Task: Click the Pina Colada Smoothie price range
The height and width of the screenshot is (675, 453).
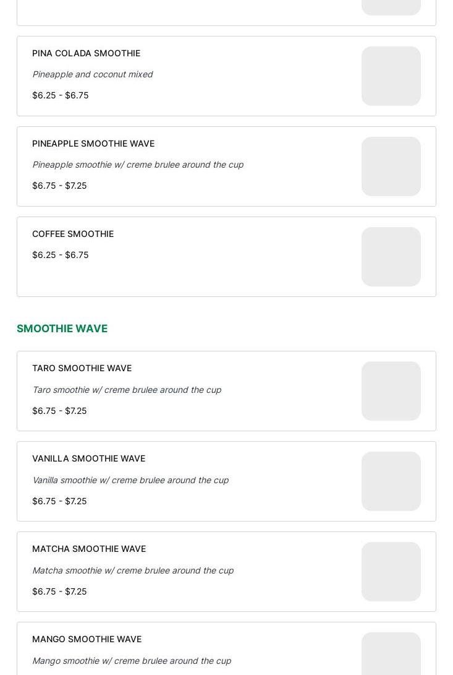Action: [60, 95]
